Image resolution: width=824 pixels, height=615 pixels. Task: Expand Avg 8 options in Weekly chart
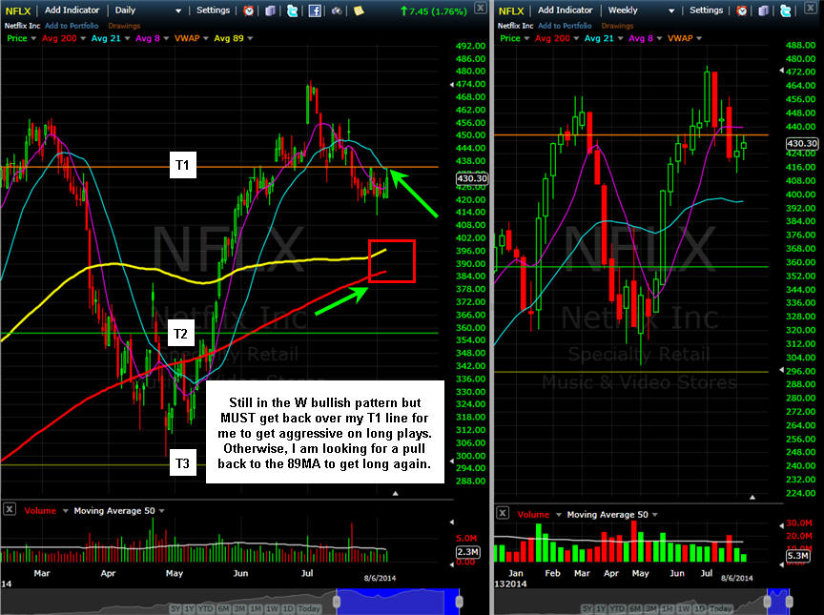coord(659,38)
